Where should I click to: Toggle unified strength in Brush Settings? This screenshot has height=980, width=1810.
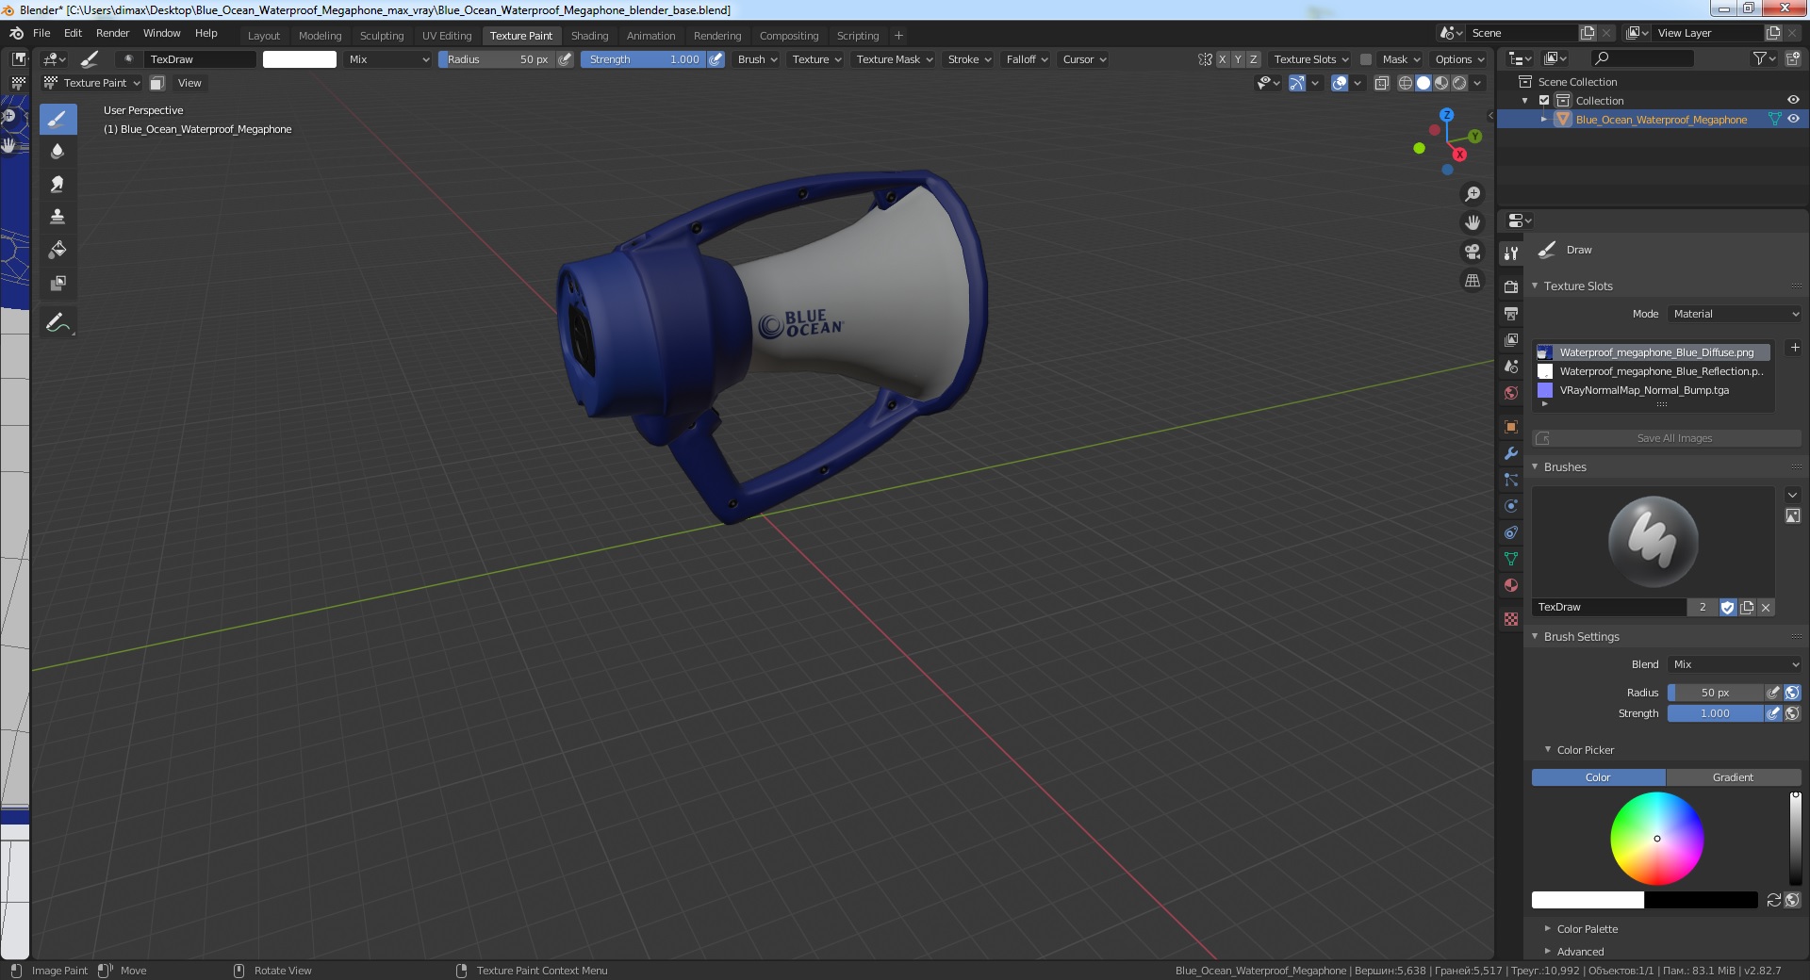[1792, 713]
